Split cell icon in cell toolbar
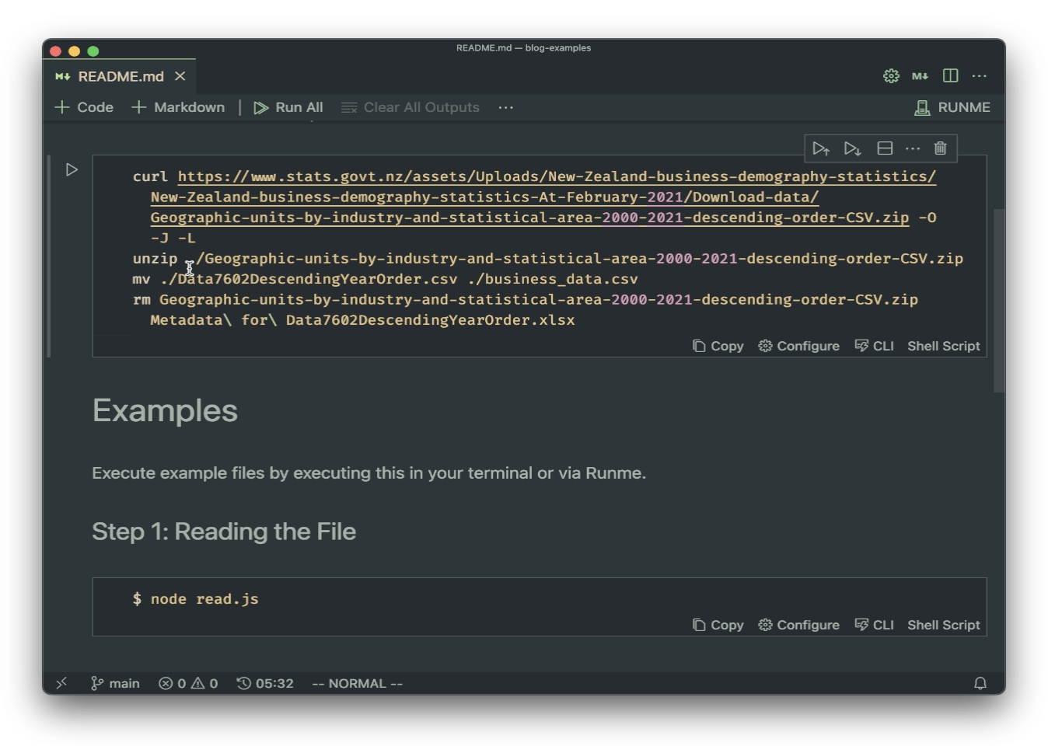 (x=885, y=148)
